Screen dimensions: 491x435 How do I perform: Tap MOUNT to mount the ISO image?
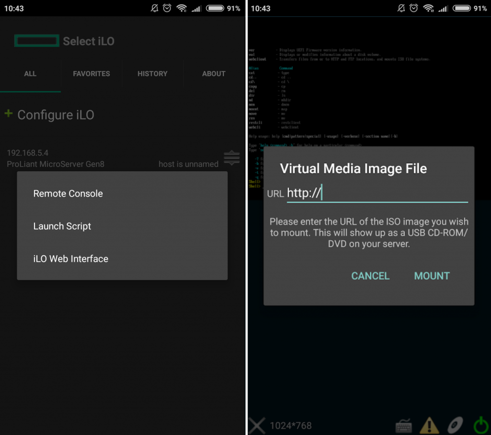(x=432, y=276)
